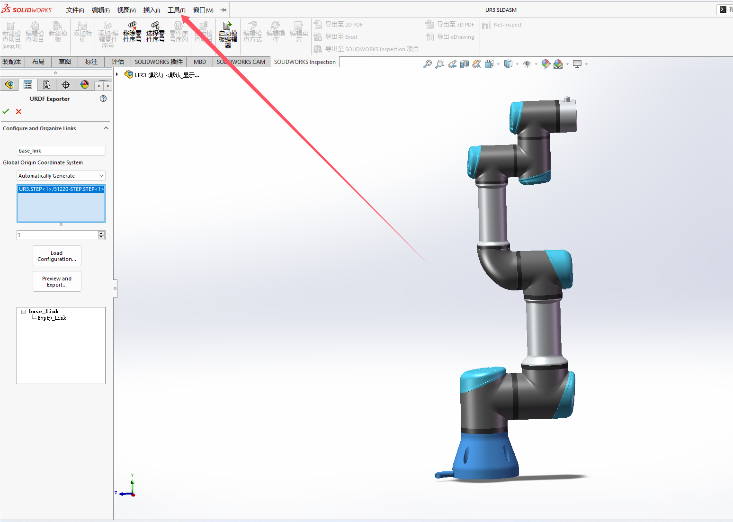Open the Edit Appearance colored-ball icon
Screen dimensions: 733x522
point(545,63)
